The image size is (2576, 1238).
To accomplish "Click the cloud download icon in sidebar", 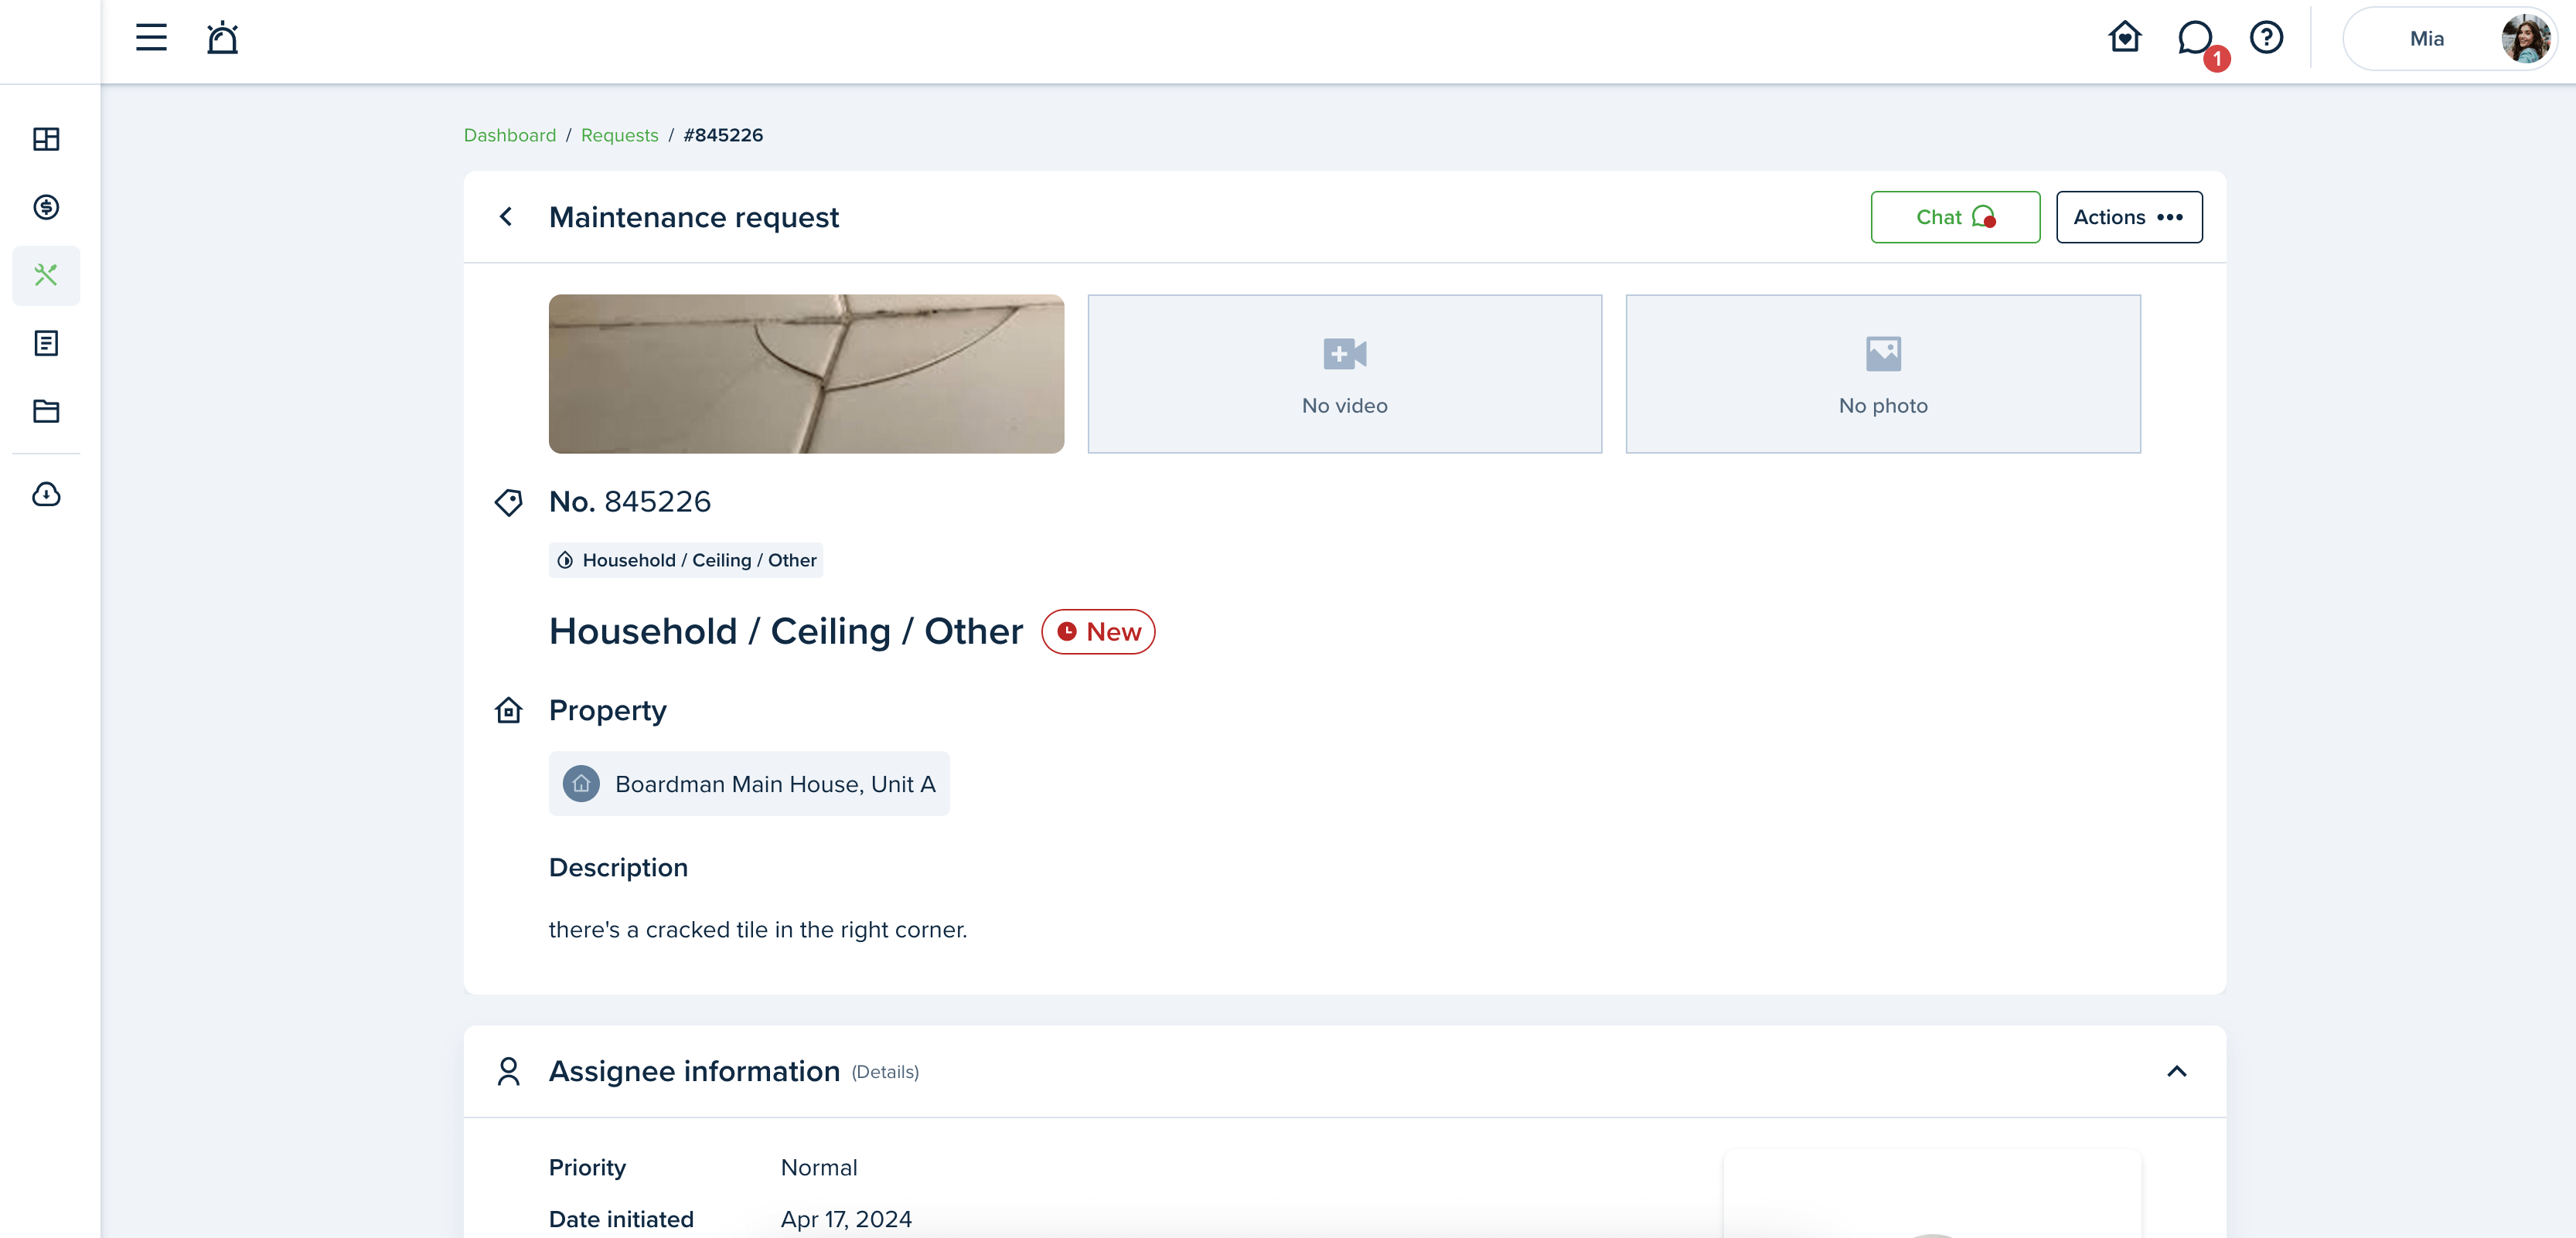I will pos(46,494).
